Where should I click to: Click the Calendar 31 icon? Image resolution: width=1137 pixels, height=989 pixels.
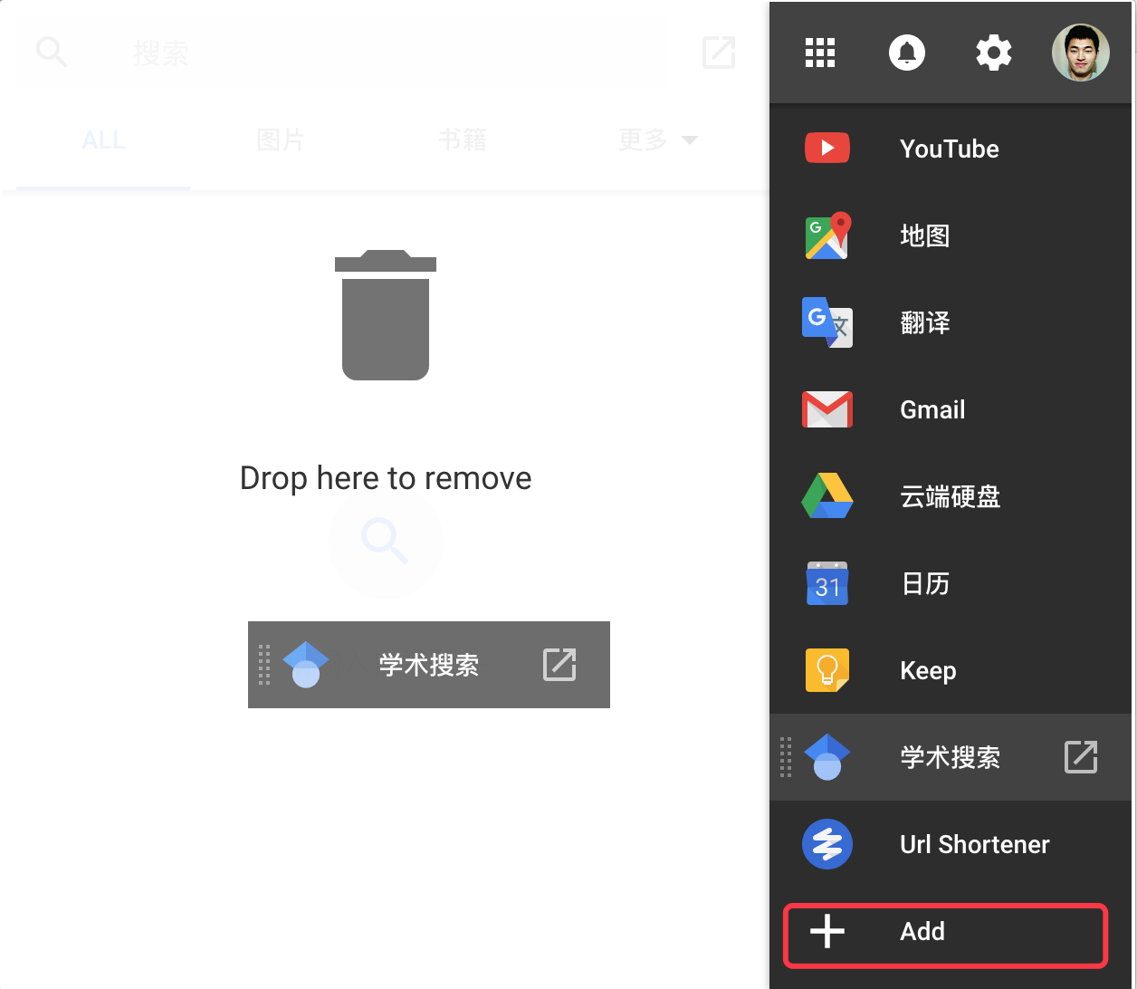(x=827, y=583)
